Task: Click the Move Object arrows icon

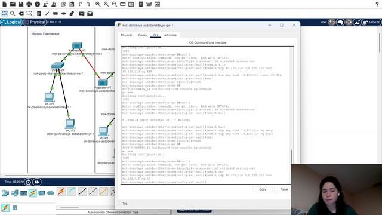Action: [x=349, y=22]
